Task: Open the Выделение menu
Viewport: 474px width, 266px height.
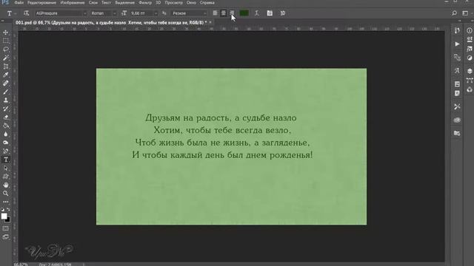Action: click(125, 2)
